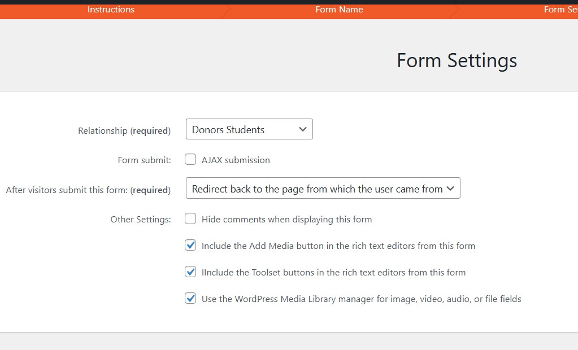Uncheck the Include Add Media button checkbox

coord(190,246)
